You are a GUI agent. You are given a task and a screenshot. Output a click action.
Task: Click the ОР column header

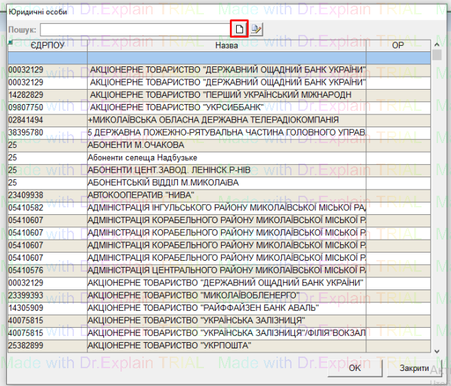(x=398, y=45)
